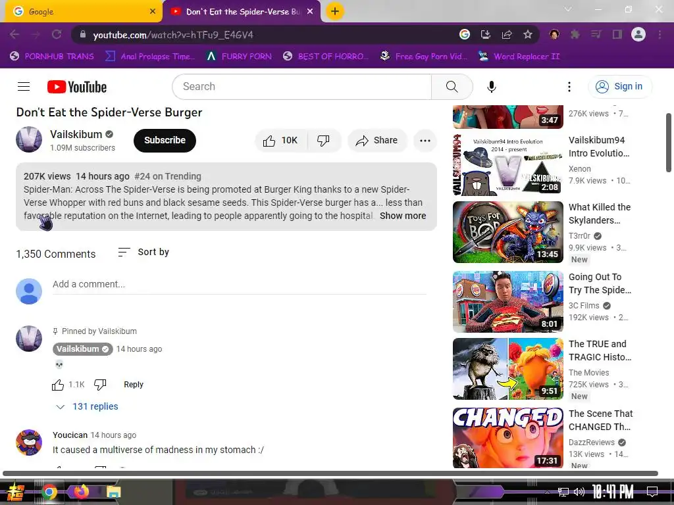This screenshot has width=674, height=505.
Task: Open YouTube settings three-dot menu
Action: click(569, 87)
